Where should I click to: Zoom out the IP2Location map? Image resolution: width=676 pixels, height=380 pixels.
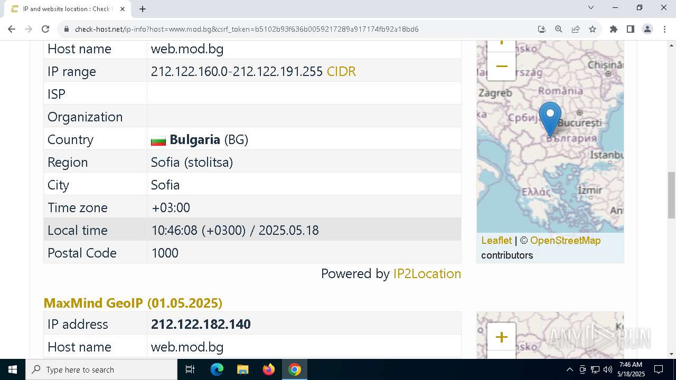point(501,66)
